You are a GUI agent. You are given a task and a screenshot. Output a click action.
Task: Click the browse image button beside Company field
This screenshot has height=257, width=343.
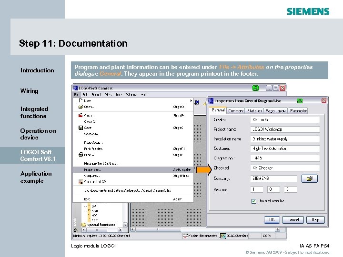pos(309,178)
